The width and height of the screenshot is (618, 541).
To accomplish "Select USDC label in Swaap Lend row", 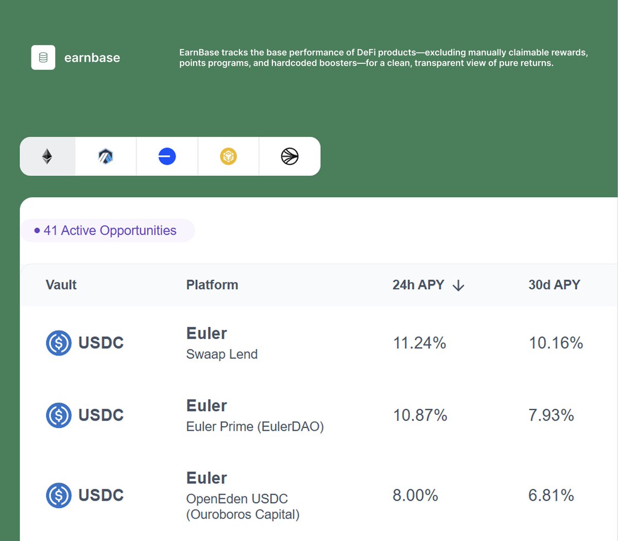I will 101,343.
